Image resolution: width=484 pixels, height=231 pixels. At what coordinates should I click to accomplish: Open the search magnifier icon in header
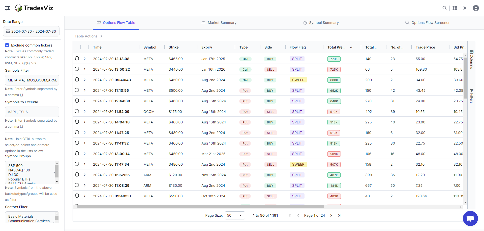(444, 8)
